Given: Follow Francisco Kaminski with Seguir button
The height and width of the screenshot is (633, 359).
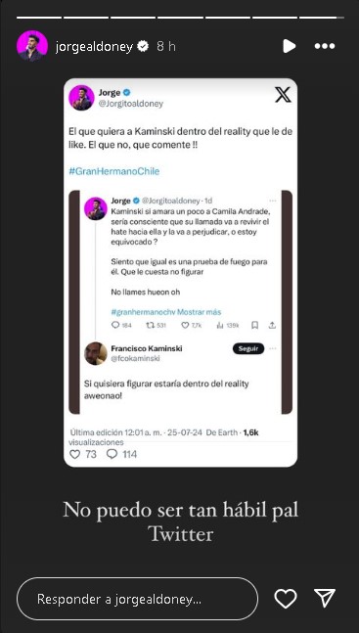Looking at the screenshot, I should coord(248,349).
